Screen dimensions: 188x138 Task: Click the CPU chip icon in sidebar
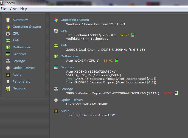(x=8, y=34)
